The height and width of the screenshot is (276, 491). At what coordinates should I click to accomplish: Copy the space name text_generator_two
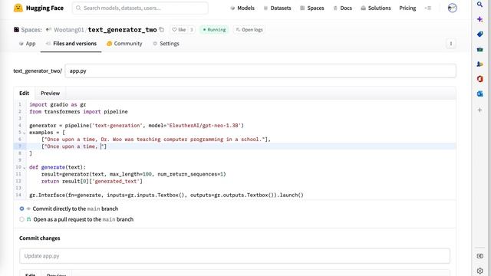tap(162, 29)
